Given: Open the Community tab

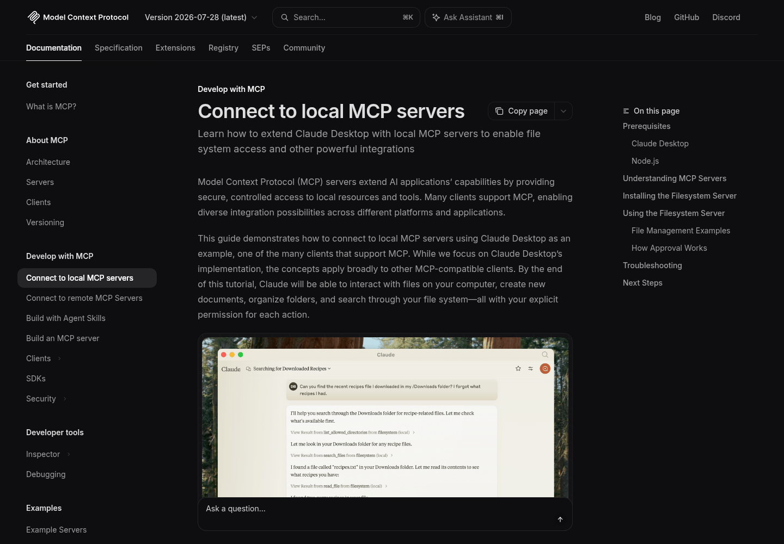Looking at the screenshot, I should point(304,48).
